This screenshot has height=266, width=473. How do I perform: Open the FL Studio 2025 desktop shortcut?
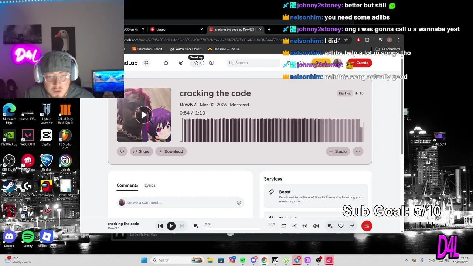pos(65,139)
